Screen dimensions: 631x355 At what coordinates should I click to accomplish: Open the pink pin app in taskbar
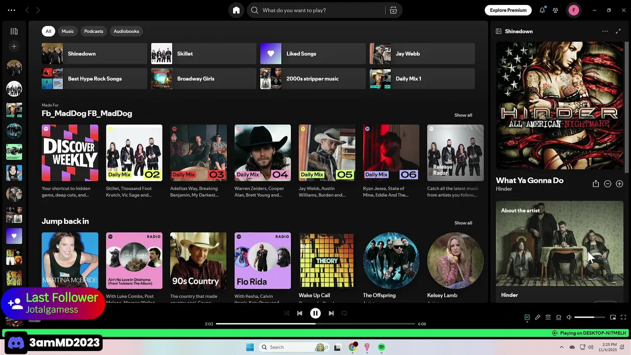pos(367,347)
